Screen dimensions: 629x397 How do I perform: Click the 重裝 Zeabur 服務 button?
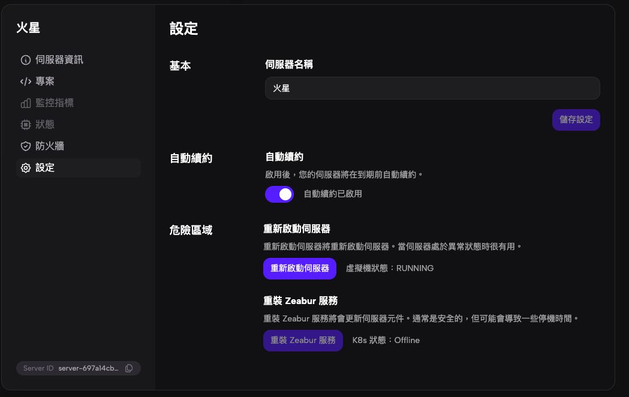click(x=303, y=341)
